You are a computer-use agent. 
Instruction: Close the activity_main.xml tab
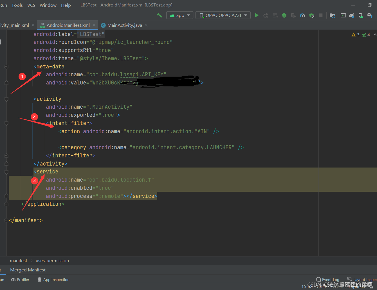[x=33, y=25]
